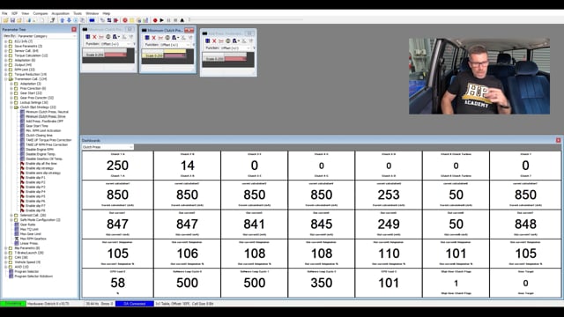Click the dashboard cell showing 250
The image size is (564, 317).
point(117,166)
